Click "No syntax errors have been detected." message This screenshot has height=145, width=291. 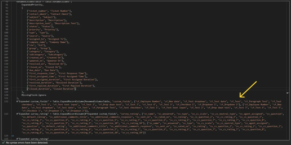27,143
